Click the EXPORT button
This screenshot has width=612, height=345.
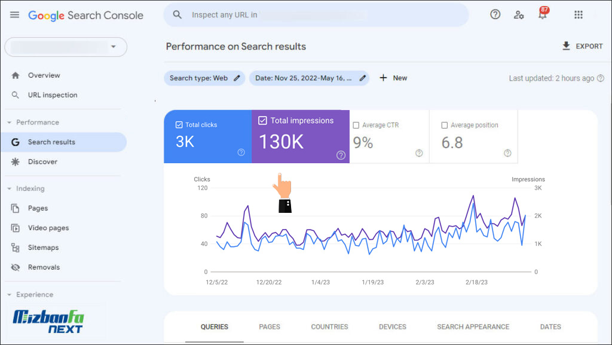click(582, 46)
